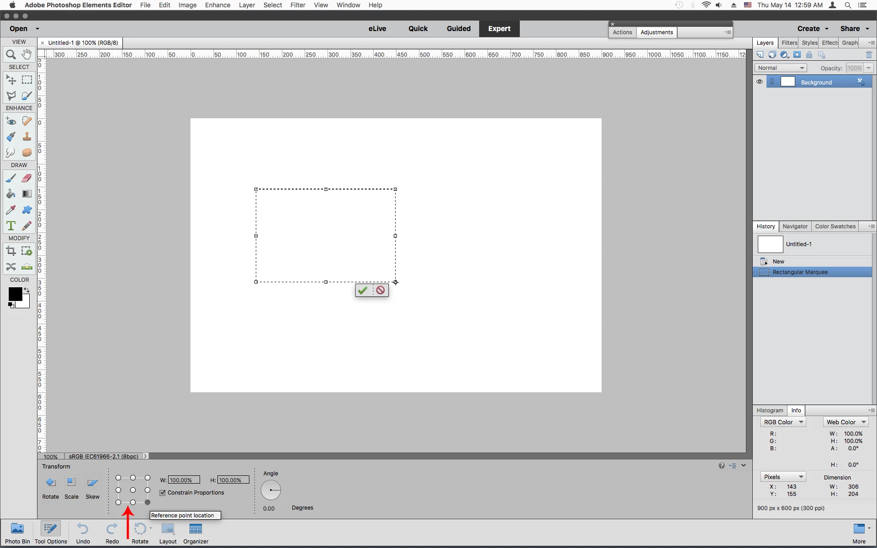Cancel the transform with red icon
The image size is (877, 548).
[380, 290]
